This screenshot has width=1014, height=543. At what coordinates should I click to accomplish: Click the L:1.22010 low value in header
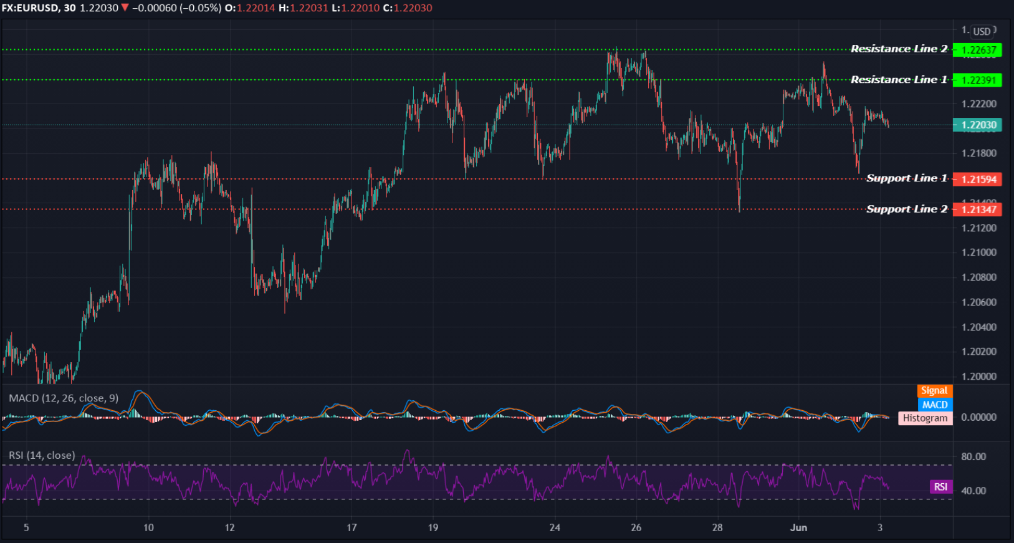click(355, 8)
